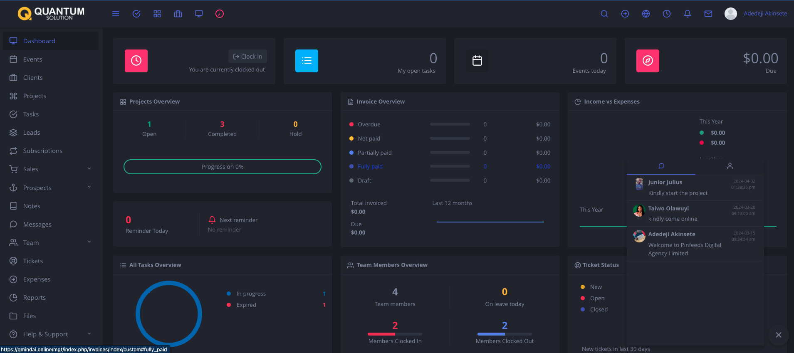
Task: Open the mail envelope icon in header
Action: [x=708, y=14]
